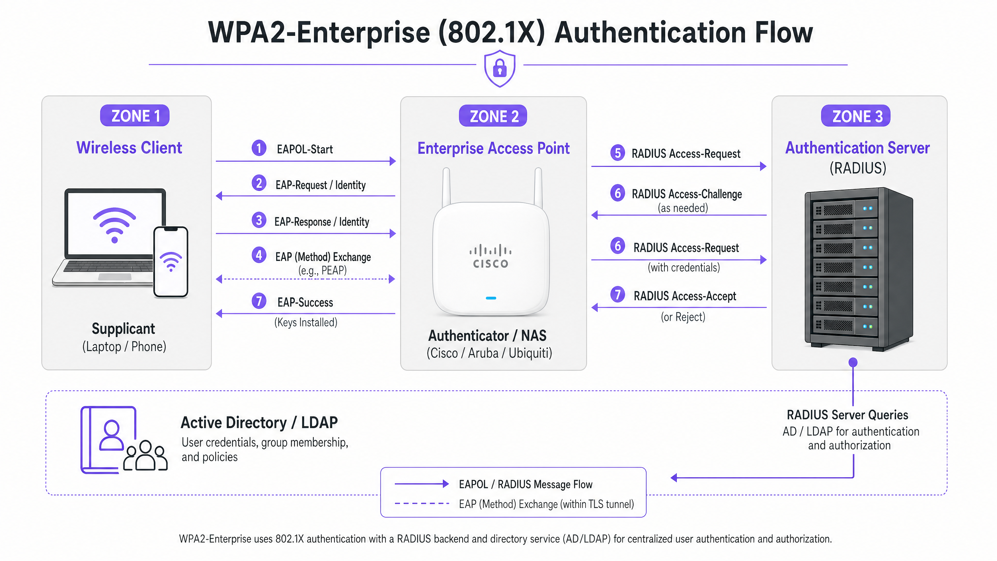The width and height of the screenshot is (997, 561).
Task: Click the Enterprise Access Point heading
Action: coord(493,148)
